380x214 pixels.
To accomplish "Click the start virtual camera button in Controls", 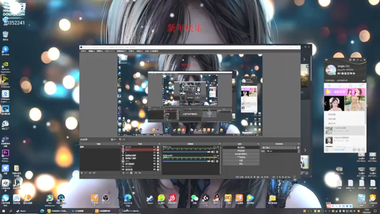I will 241,154.
